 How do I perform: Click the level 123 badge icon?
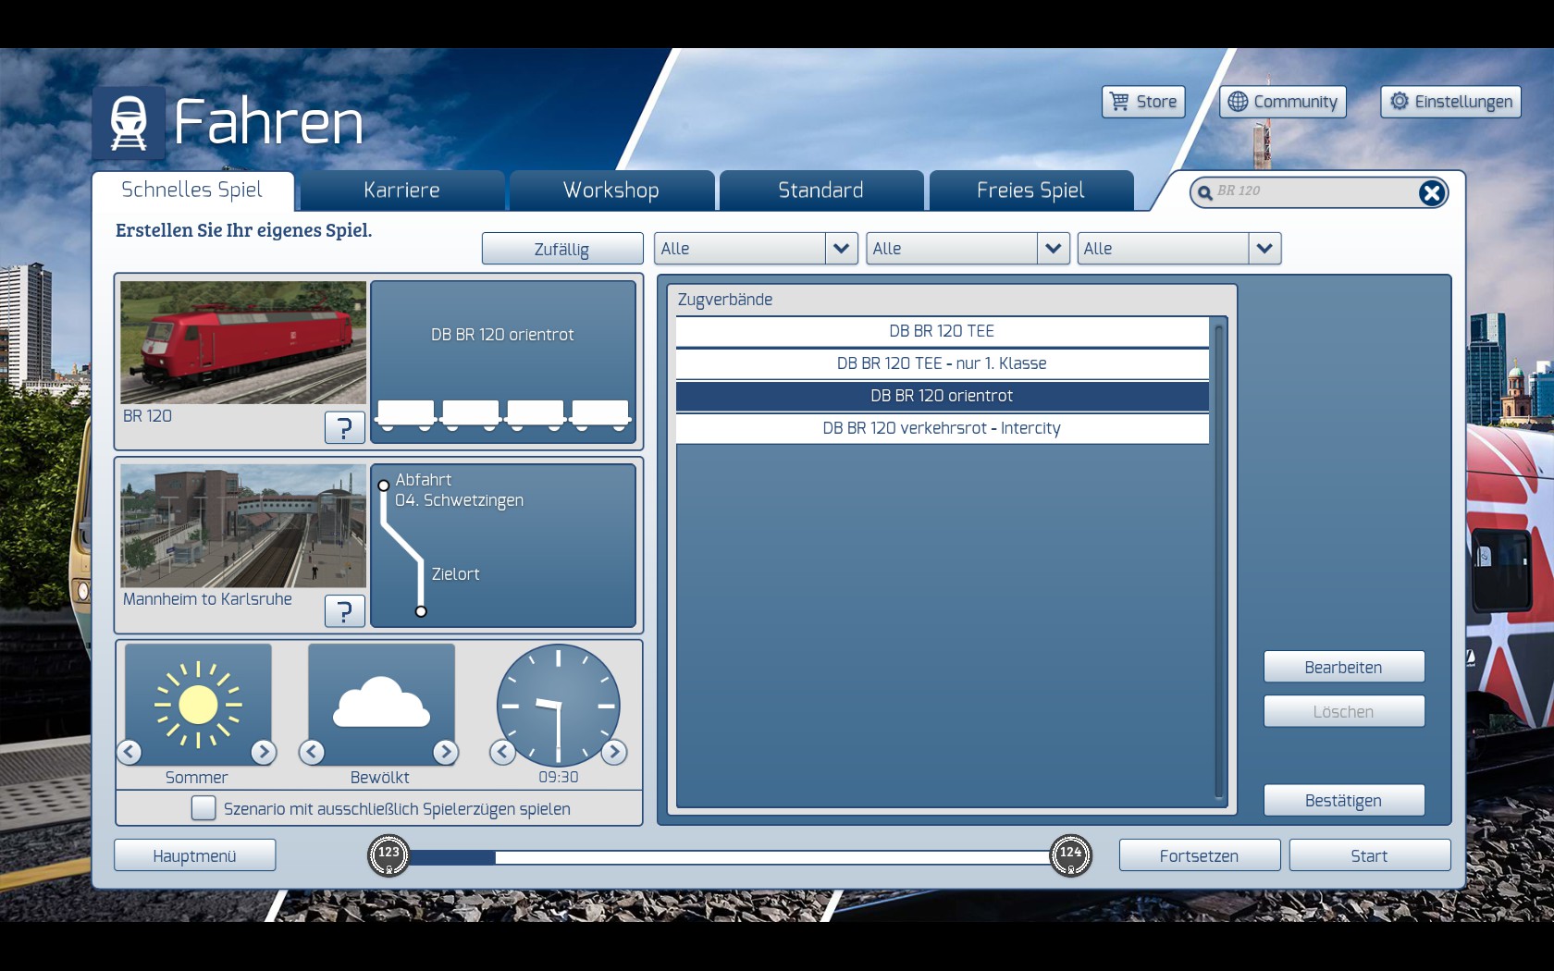(388, 855)
